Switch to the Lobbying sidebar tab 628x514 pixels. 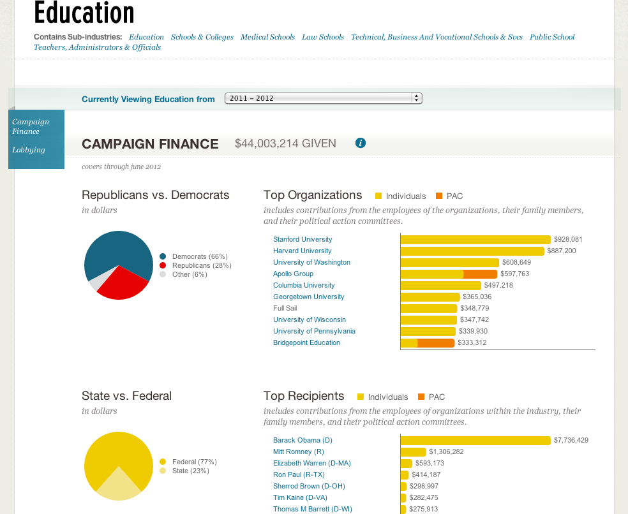(x=29, y=150)
